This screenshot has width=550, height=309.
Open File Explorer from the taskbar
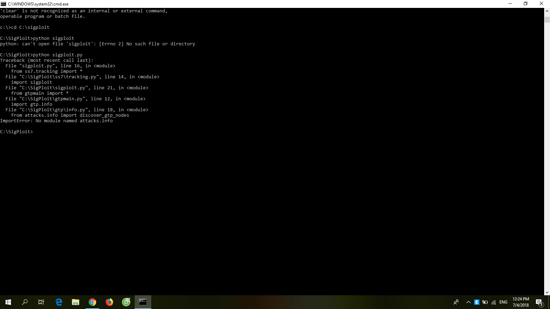[x=75, y=302]
